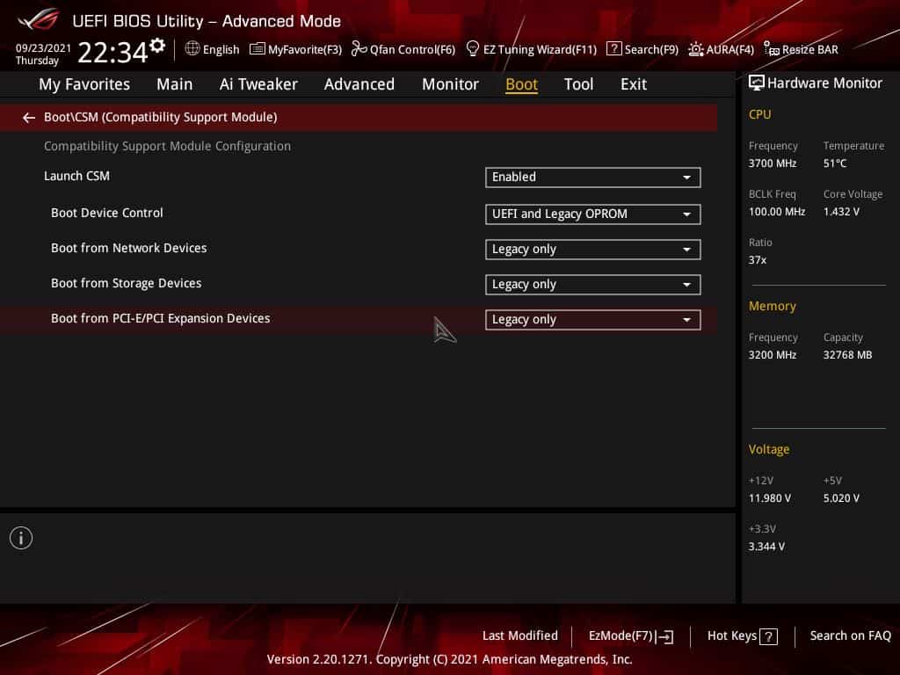Go to the Monitor tab

tap(450, 84)
